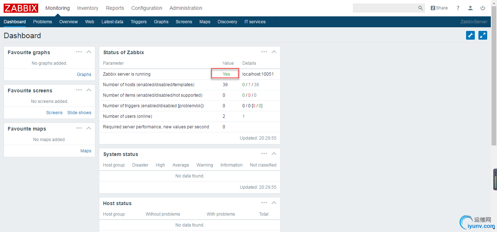The image size is (497, 232).
Task: Switch dashboard to fullscreen mode
Action: pyautogui.click(x=483, y=35)
